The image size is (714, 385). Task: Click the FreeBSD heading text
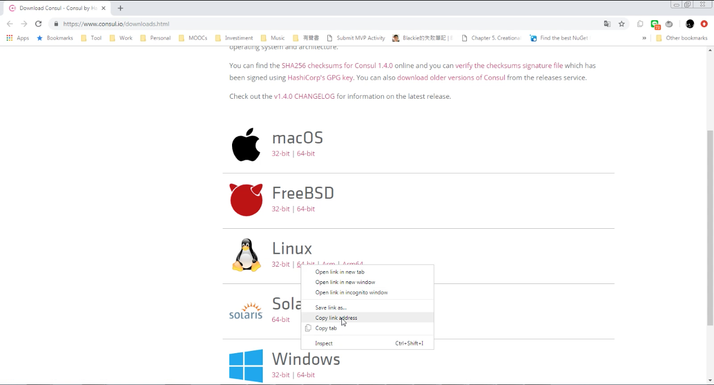pyautogui.click(x=303, y=193)
